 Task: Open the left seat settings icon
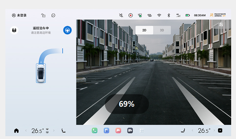[63, 130]
